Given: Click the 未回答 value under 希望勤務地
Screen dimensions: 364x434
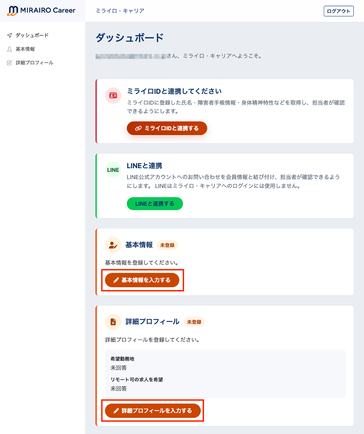Looking at the screenshot, I should pyautogui.click(x=119, y=368).
